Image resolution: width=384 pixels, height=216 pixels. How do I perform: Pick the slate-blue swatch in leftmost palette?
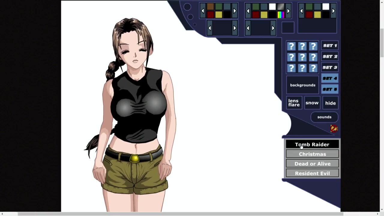tap(227, 7)
